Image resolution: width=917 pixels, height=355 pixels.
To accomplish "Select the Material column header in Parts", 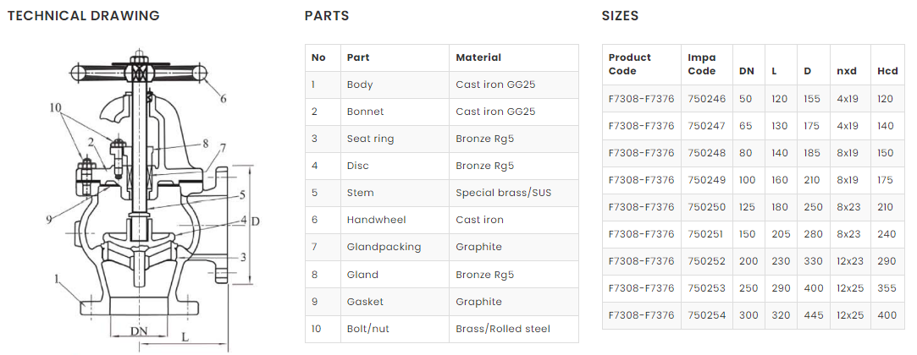I will 478,57.
